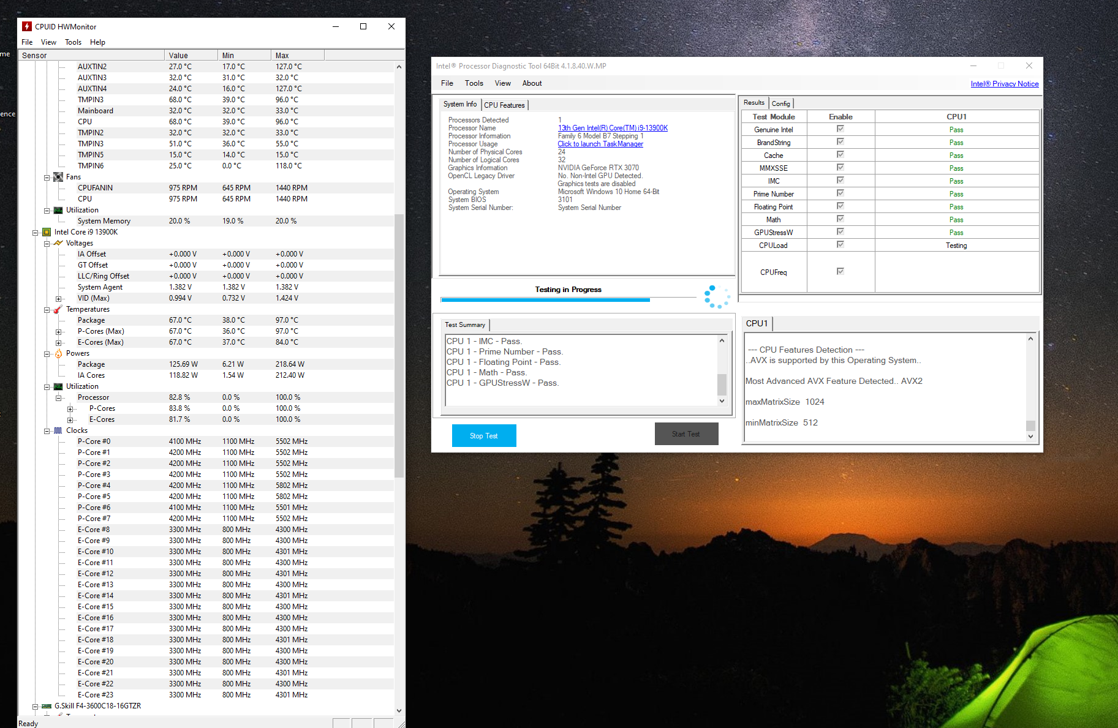Viewport: 1118px width, 728px height.
Task: Collapse the Temperatures tree node
Action: tap(47, 310)
